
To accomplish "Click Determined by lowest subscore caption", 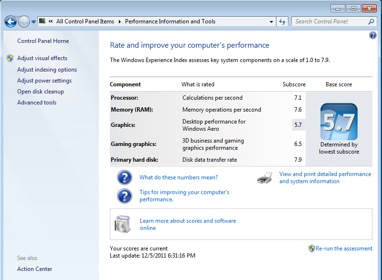I will pos(339,148).
